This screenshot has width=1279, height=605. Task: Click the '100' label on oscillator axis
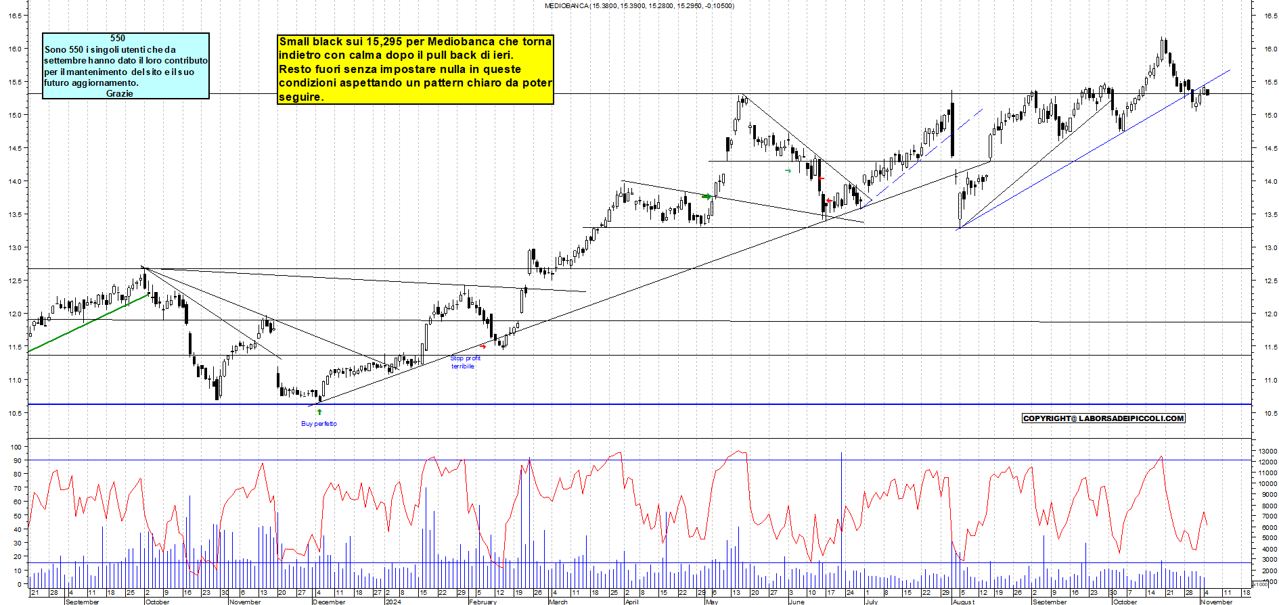(16, 447)
